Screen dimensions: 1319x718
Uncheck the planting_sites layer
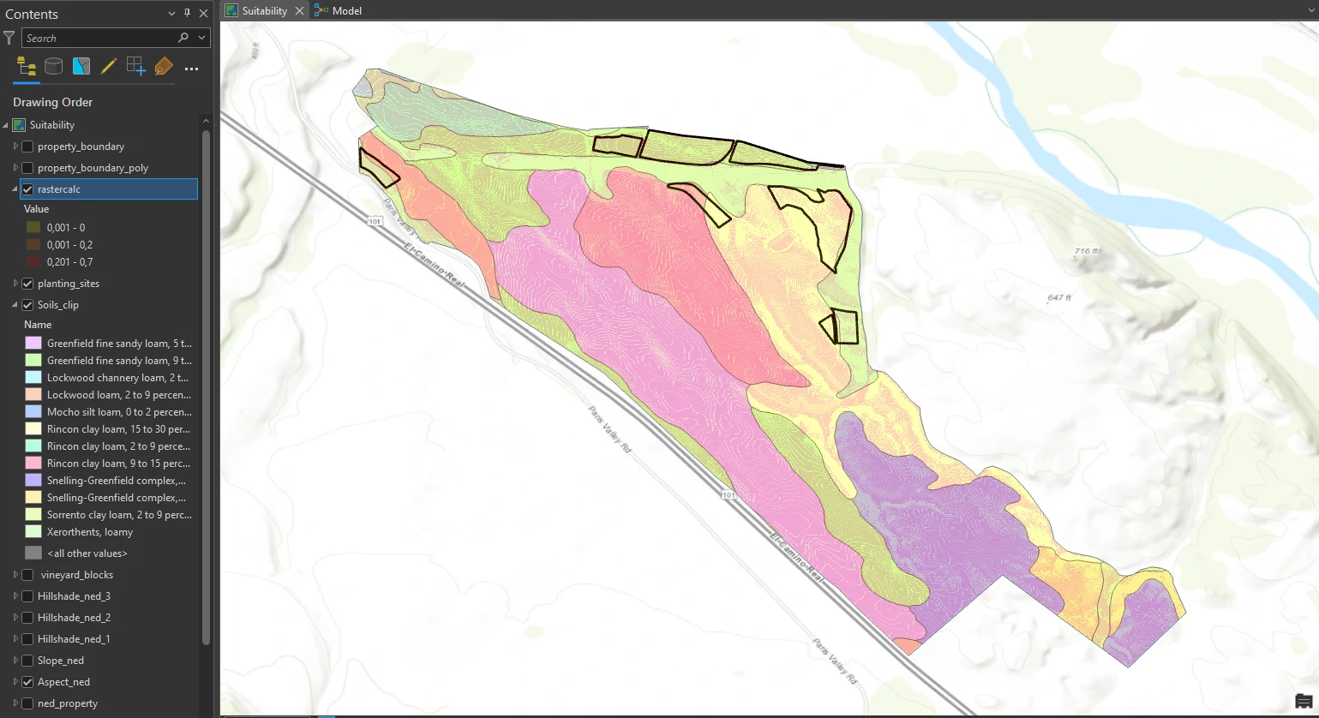tap(27, 284)
